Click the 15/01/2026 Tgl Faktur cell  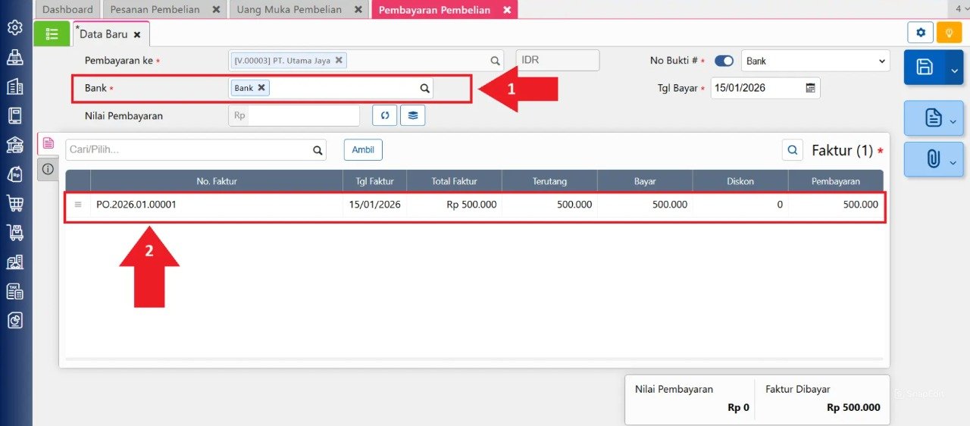[374, 205]
